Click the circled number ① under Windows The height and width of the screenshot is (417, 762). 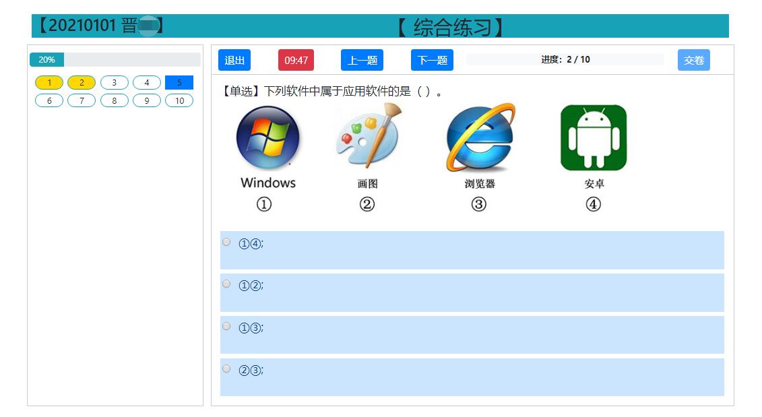(x=264, y=204)
